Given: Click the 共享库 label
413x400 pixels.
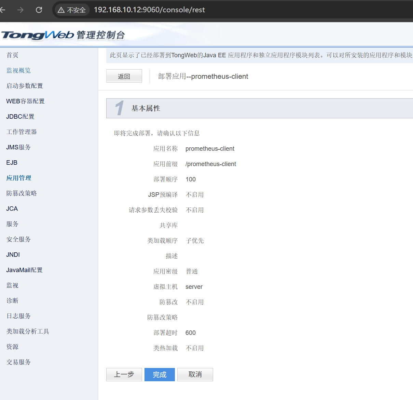Looking at the screenshot, I should pyautogui.click(x=169, y=225).
